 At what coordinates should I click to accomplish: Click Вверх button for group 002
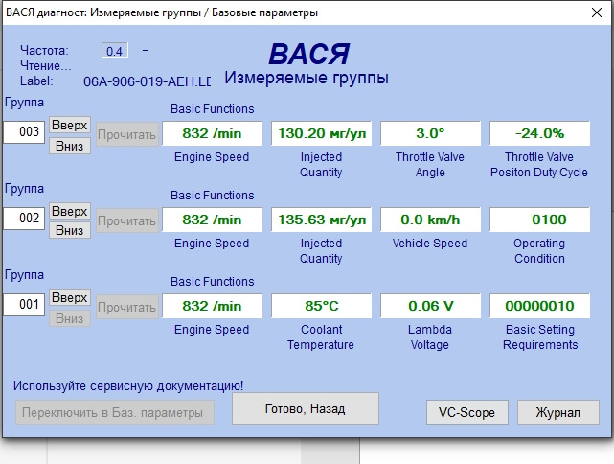[x=70, y=211]
